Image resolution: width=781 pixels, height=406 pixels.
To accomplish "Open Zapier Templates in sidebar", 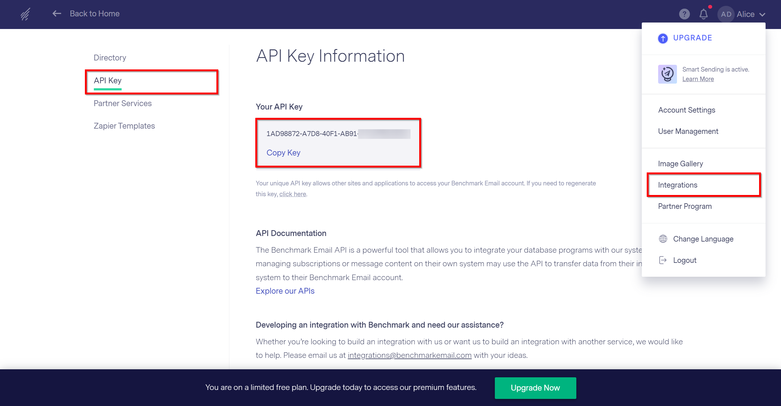I will tap(124, 126).
